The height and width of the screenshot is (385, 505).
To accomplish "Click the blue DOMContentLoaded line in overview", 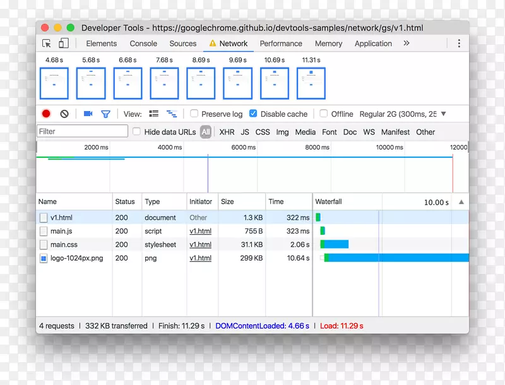I will click(x=208, y=174).
